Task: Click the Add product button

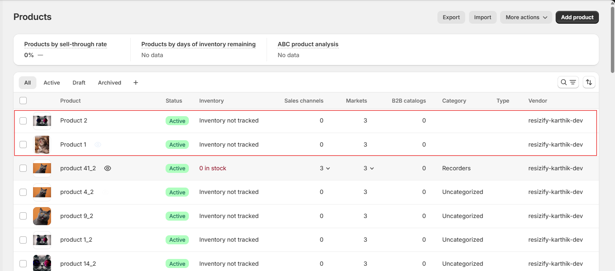Action: tap(577, 17)
